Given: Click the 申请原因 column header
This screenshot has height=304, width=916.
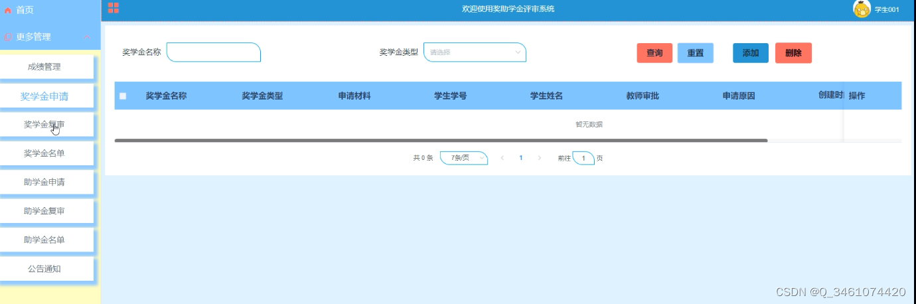Looking at the screenshot, I should point(739,96).
